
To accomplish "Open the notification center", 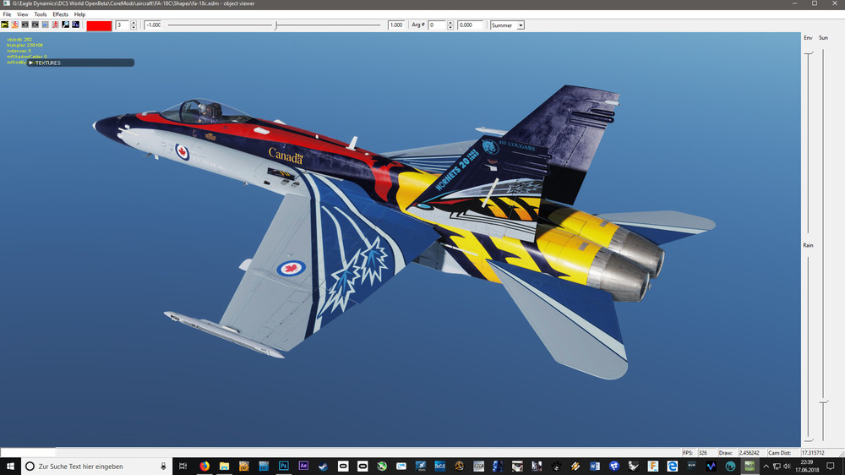I will coord(831,467).
